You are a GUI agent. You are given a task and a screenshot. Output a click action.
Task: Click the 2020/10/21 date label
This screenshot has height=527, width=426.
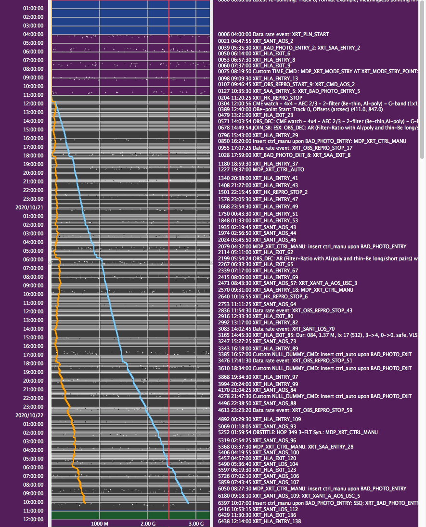coord(30,207)
